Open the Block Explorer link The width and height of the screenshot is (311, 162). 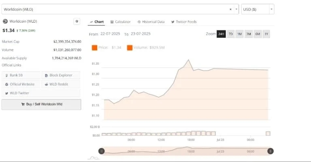[61, 75]
